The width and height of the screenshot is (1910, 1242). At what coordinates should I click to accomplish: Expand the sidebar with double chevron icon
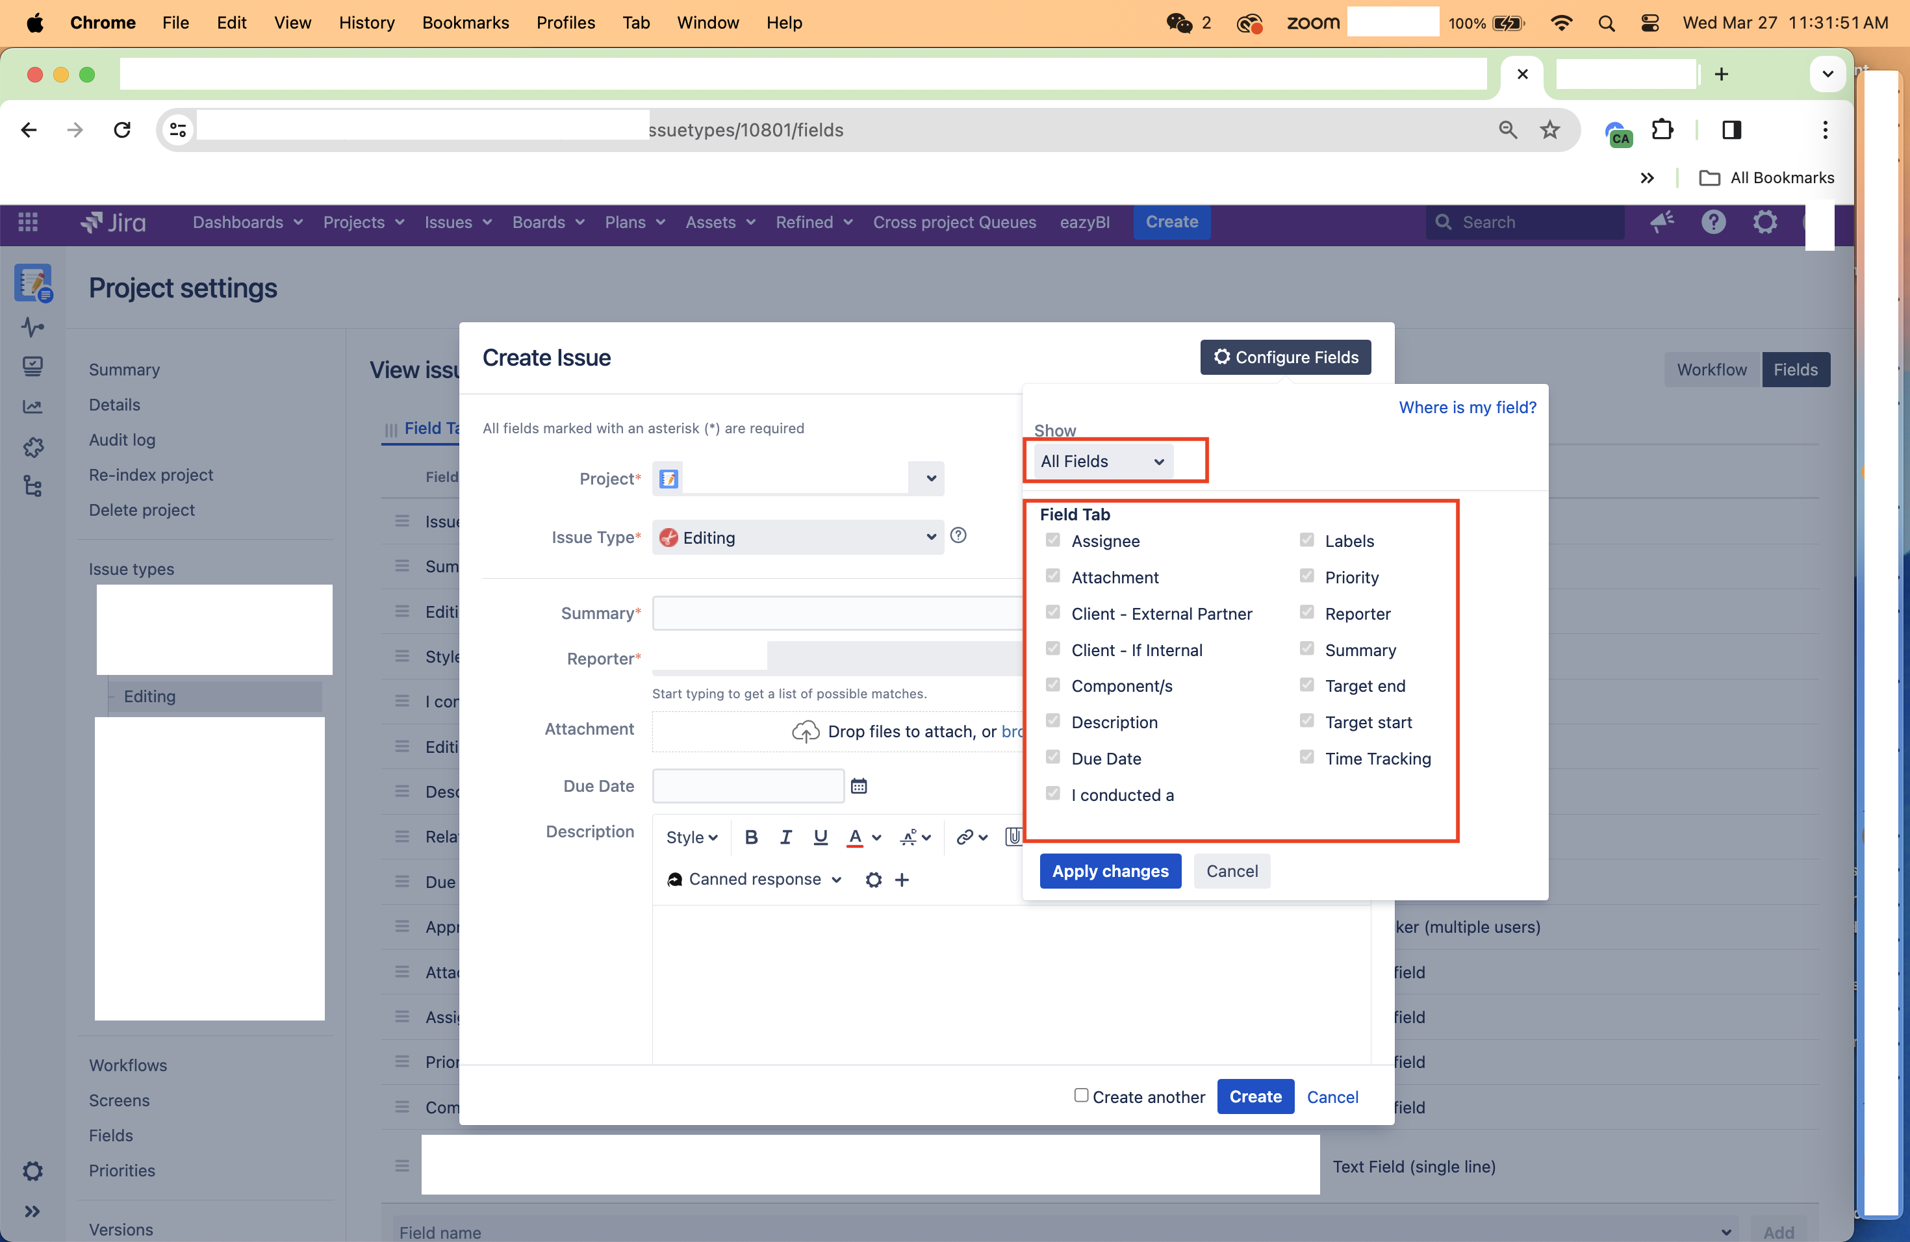tap(32, 1211)
